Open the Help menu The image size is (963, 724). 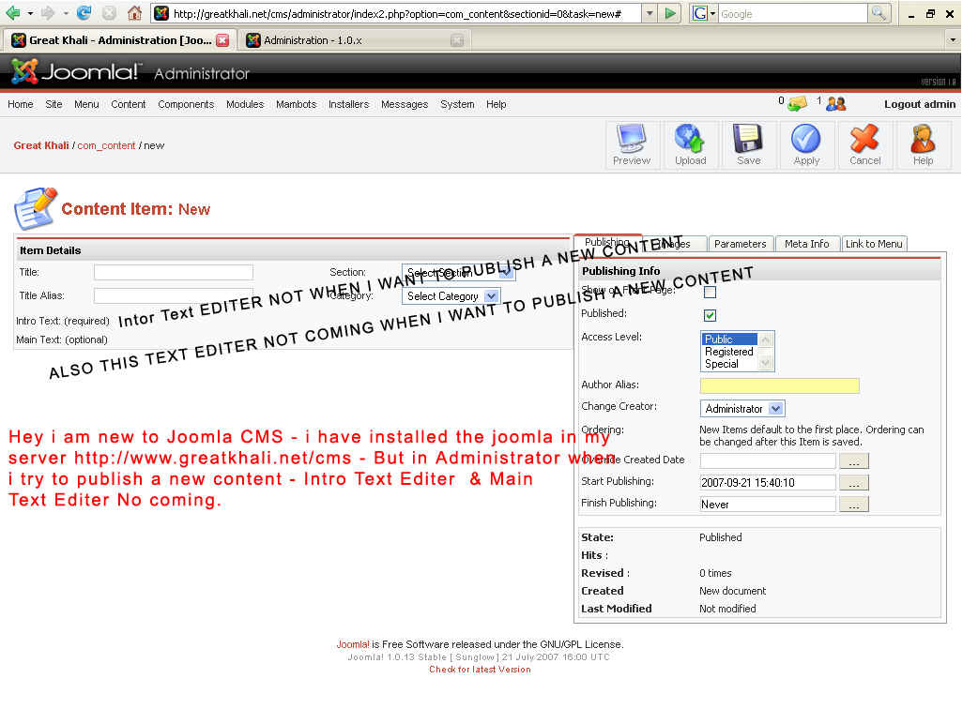tap(497, 104)
